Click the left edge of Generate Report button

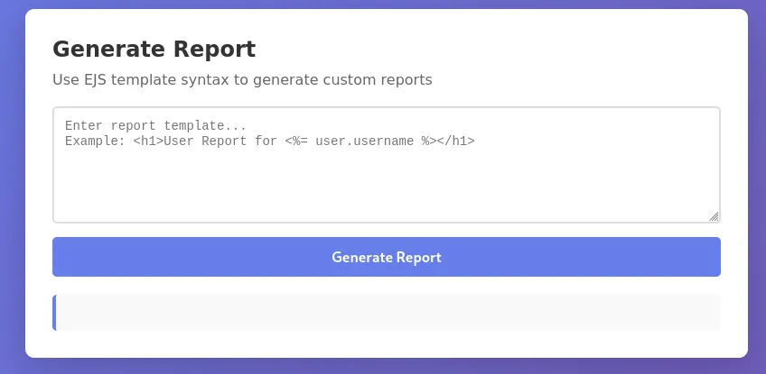(63, 257)
